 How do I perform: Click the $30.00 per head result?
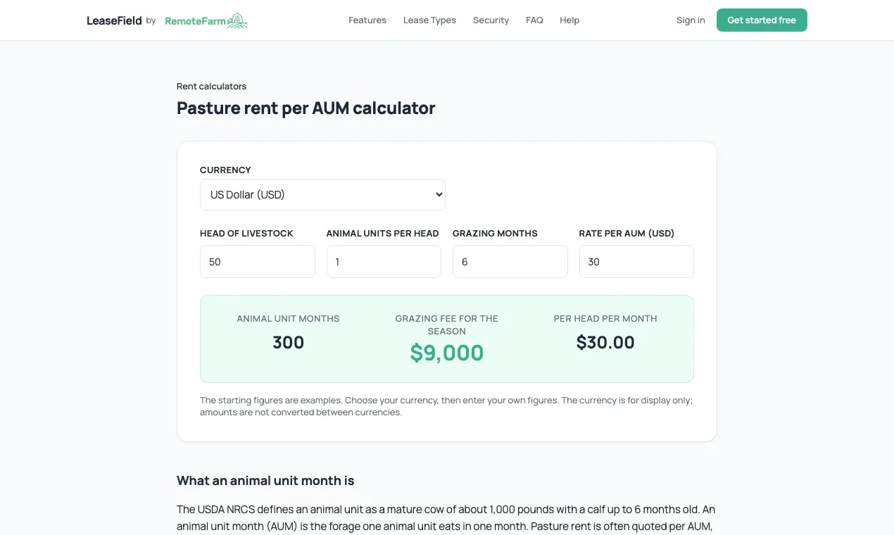point(605,343)
